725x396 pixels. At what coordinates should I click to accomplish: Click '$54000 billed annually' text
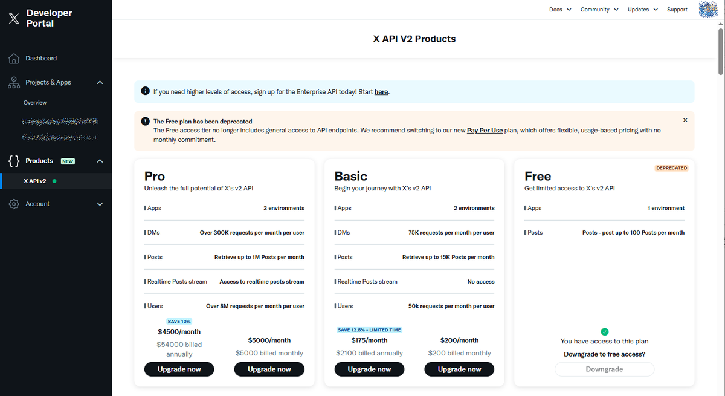[179, 349]
